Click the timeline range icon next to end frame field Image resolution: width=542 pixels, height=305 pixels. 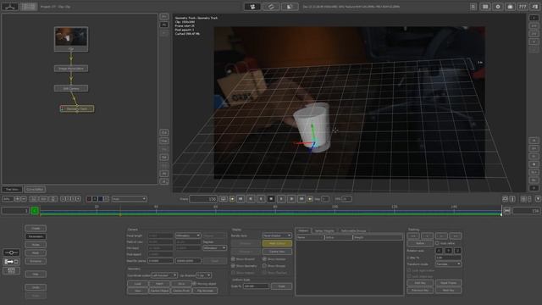pos(507,211)
